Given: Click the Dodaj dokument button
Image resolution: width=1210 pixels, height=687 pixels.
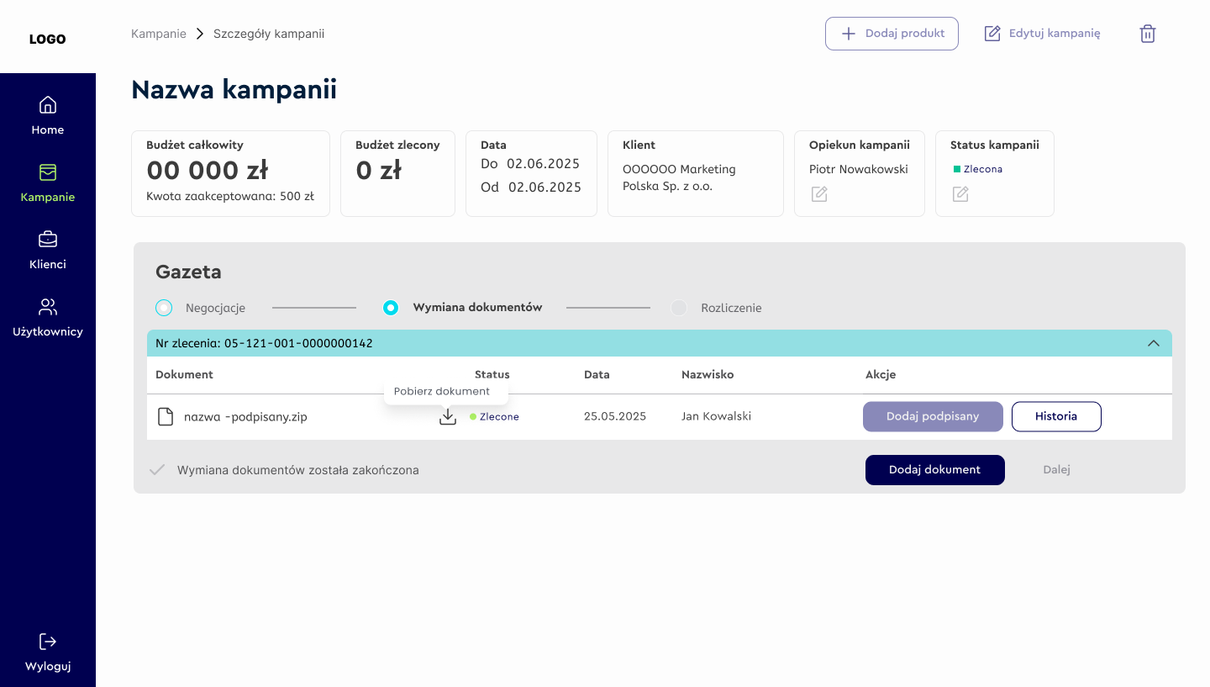Looking at the screenshot, I should pos(935,470).
